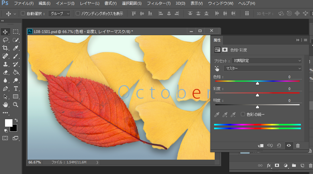
Task: Swap foreground and background colors
Action: [x=16, y=120]
